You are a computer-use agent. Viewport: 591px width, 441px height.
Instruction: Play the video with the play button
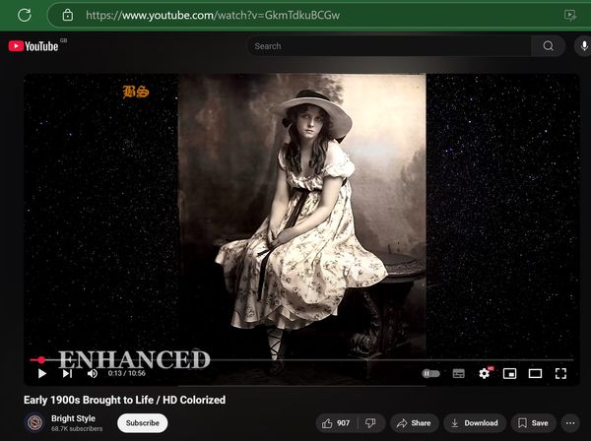tap(42, 373)
